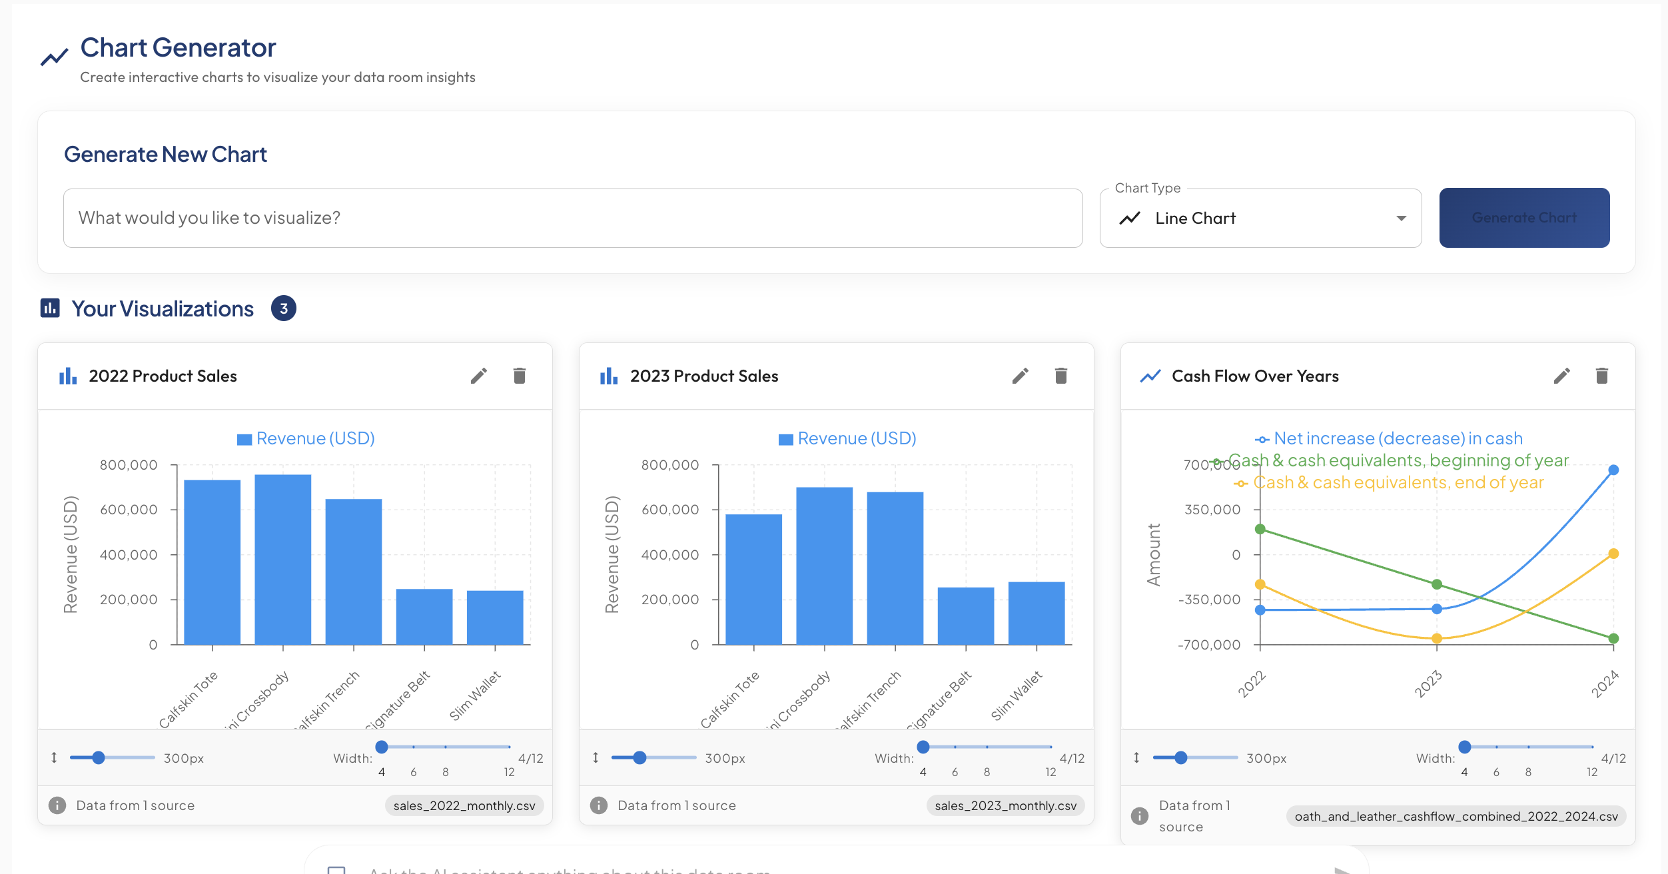Click the Your Visualizations bar chart icon
Screen dimensions: 1668x874
click(x=50, y=308)
